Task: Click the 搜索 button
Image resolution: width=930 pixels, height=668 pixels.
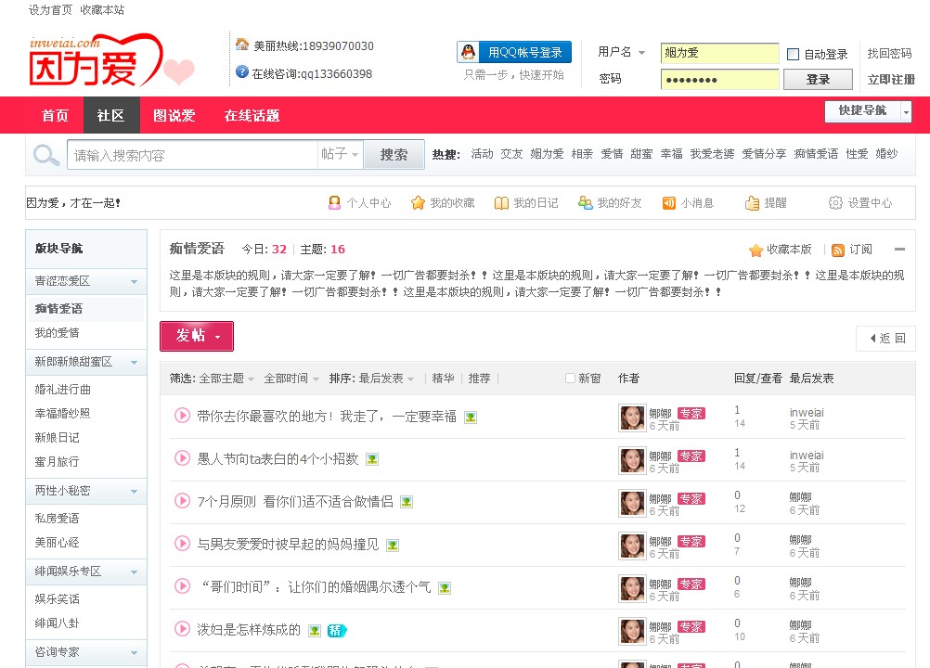Action: (x=394, y=155)
